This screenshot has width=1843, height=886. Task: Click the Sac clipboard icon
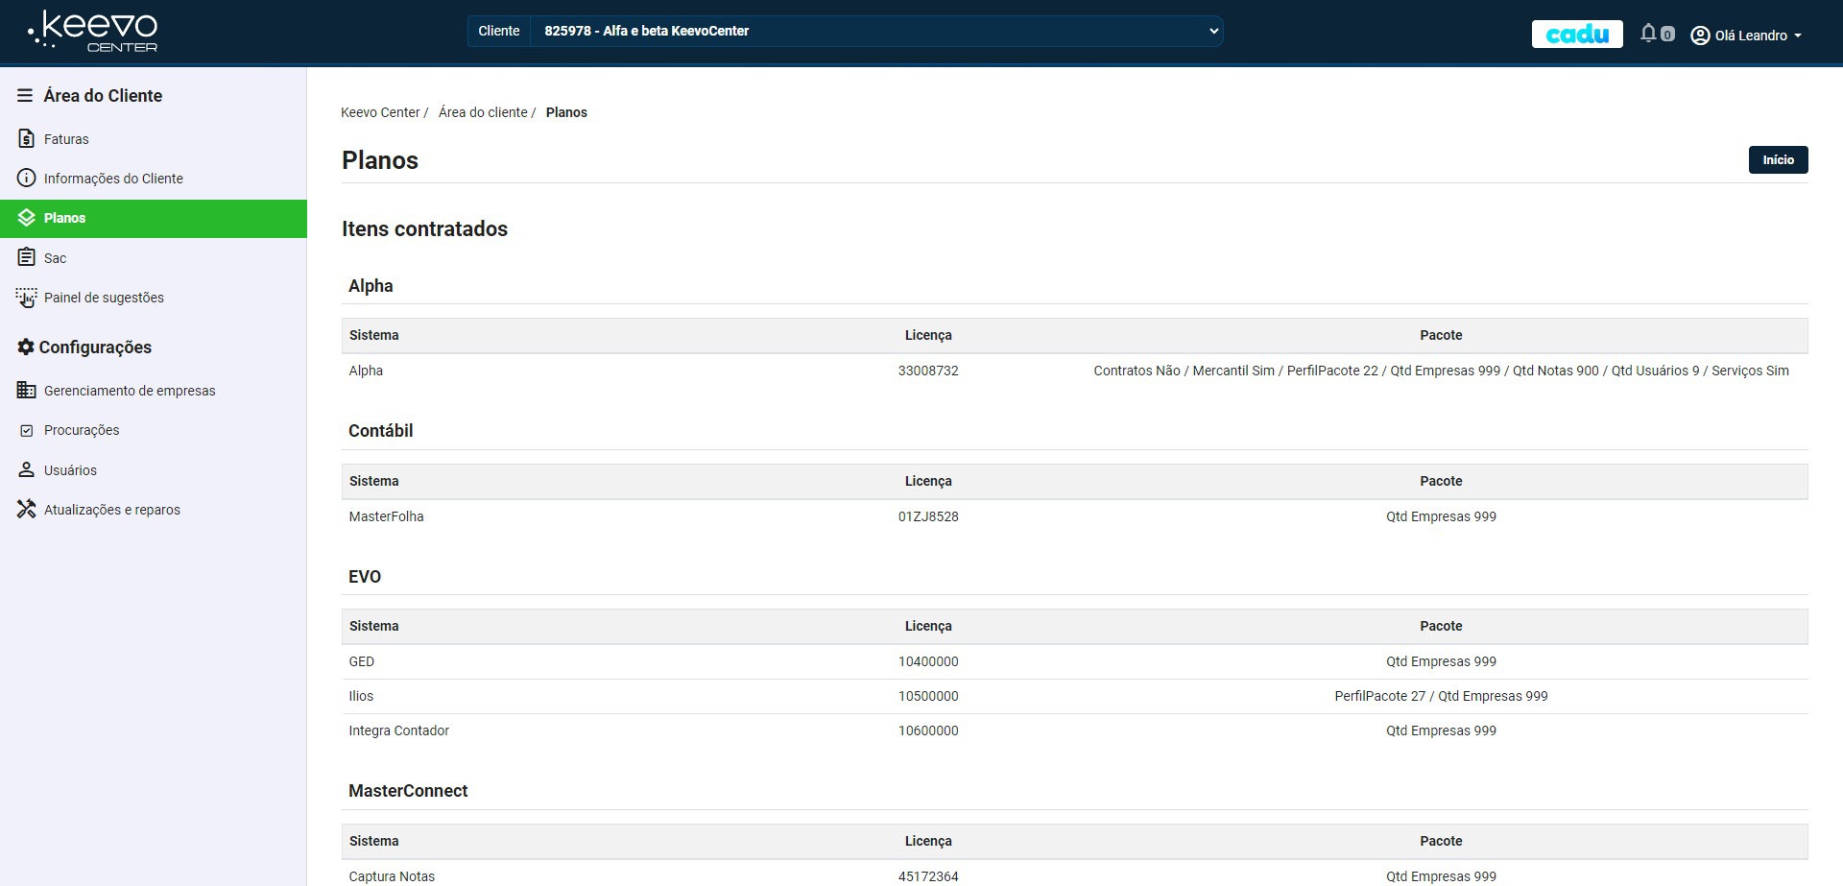coord(26,258)
